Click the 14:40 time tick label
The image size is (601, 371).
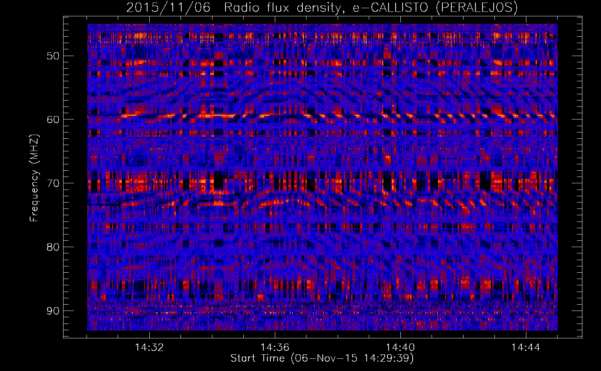pos(400,347)
